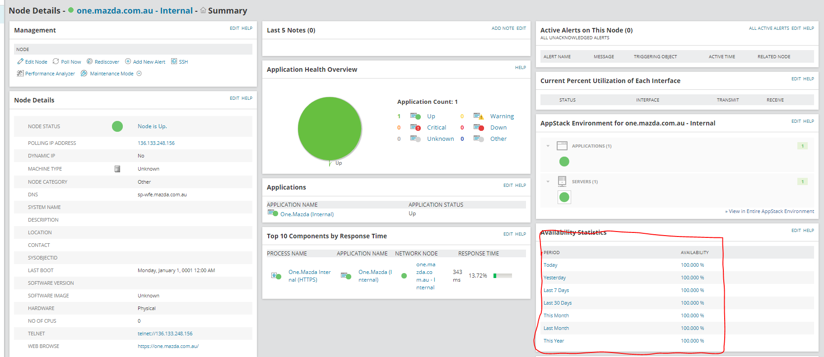Viewport: 824px width, 357px height.
Task: Select the green server status circle in AppStack
Action: pos(564,197)
